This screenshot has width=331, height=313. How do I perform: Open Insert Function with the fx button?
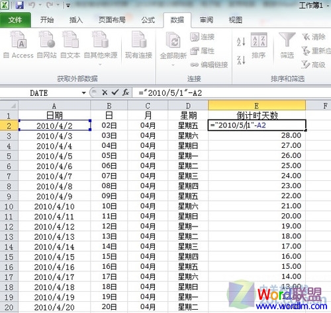point(126,92)
